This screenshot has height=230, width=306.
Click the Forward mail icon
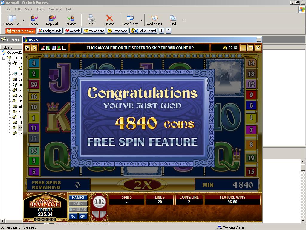point(71,20)
